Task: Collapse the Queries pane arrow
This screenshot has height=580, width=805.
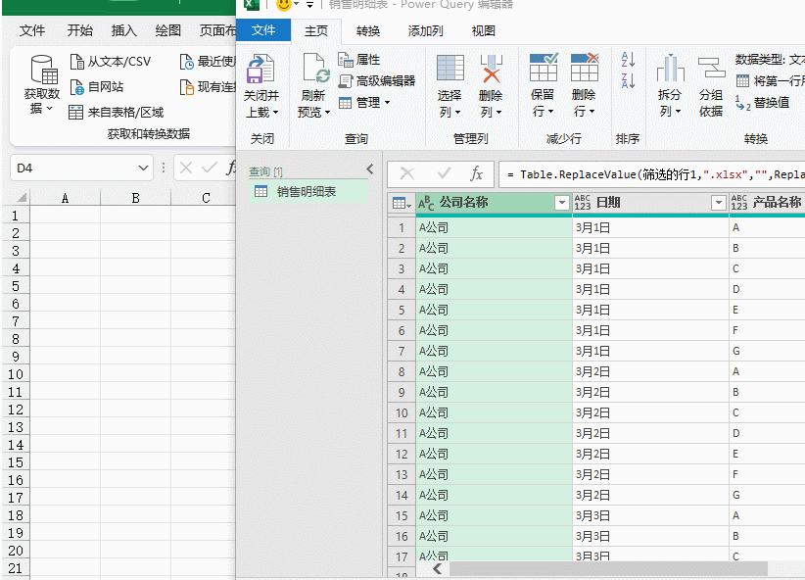Action: click(370, 169)
